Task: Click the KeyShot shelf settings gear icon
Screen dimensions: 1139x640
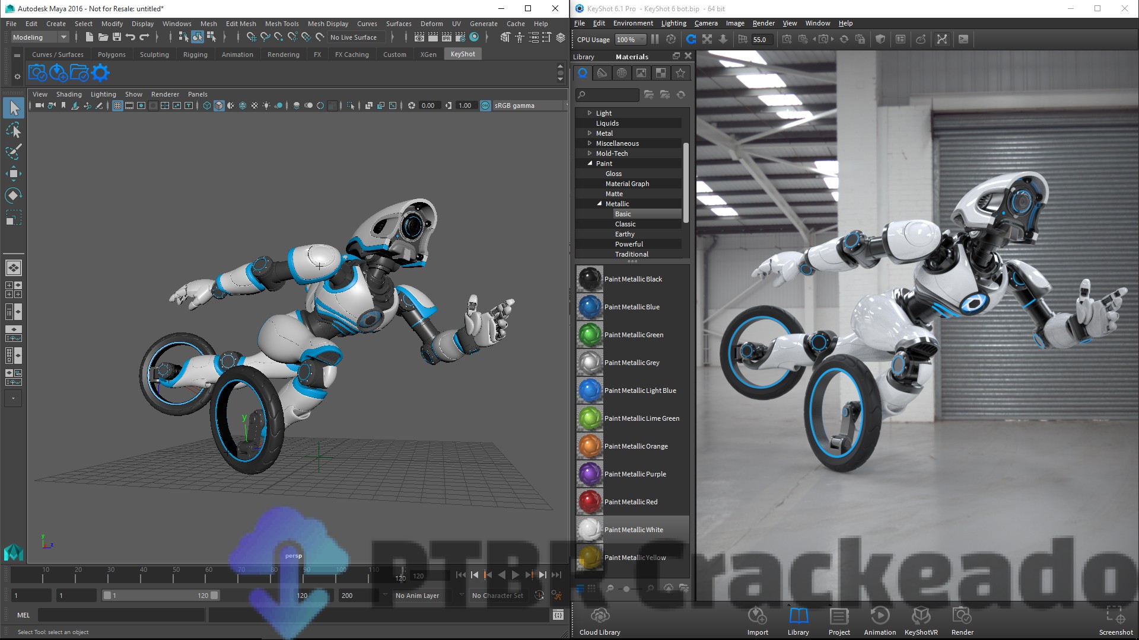Action: tap(100, 73)
